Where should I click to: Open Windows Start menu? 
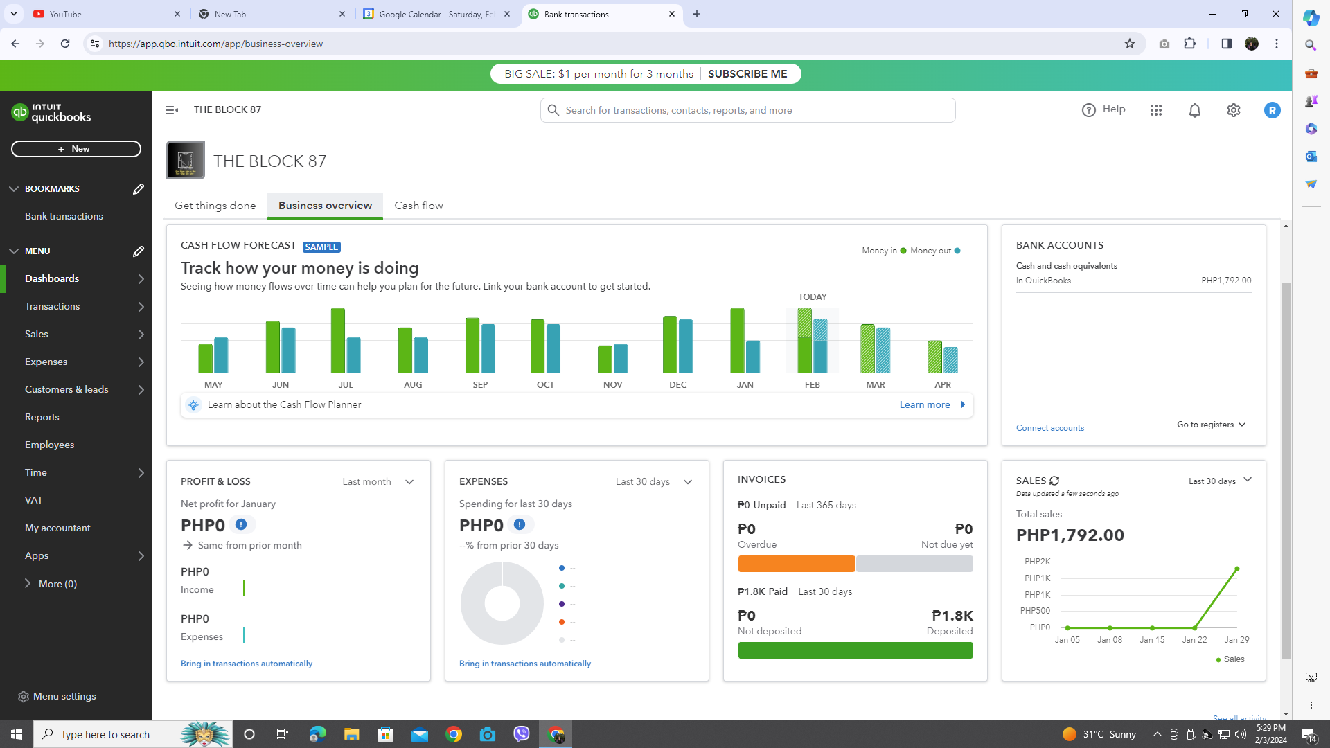coord(17,734)
